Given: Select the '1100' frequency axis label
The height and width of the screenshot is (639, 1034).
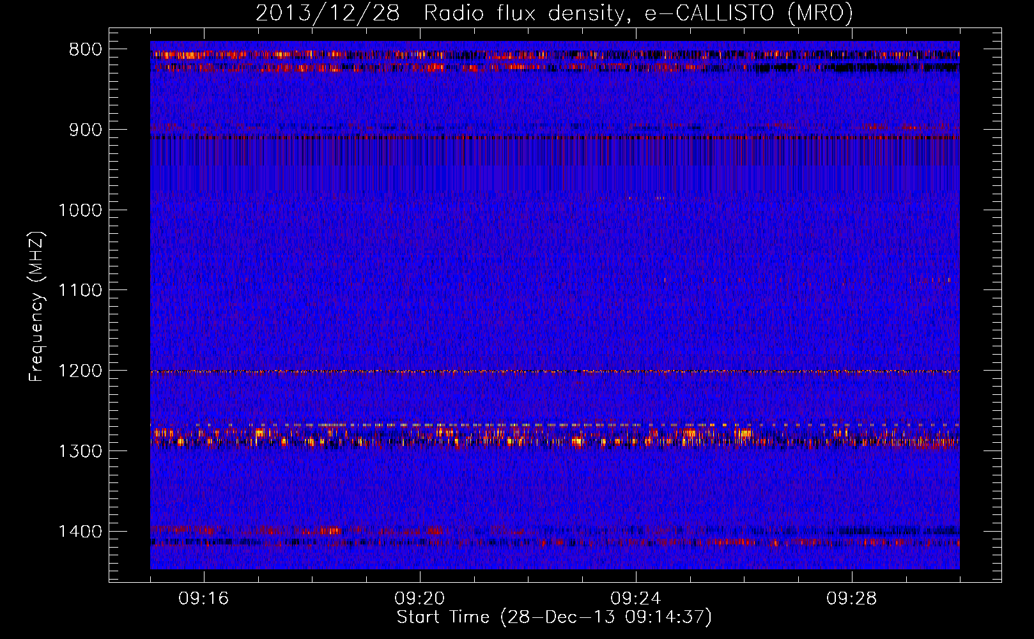Looking at the screenshot, I should [80, 291].
